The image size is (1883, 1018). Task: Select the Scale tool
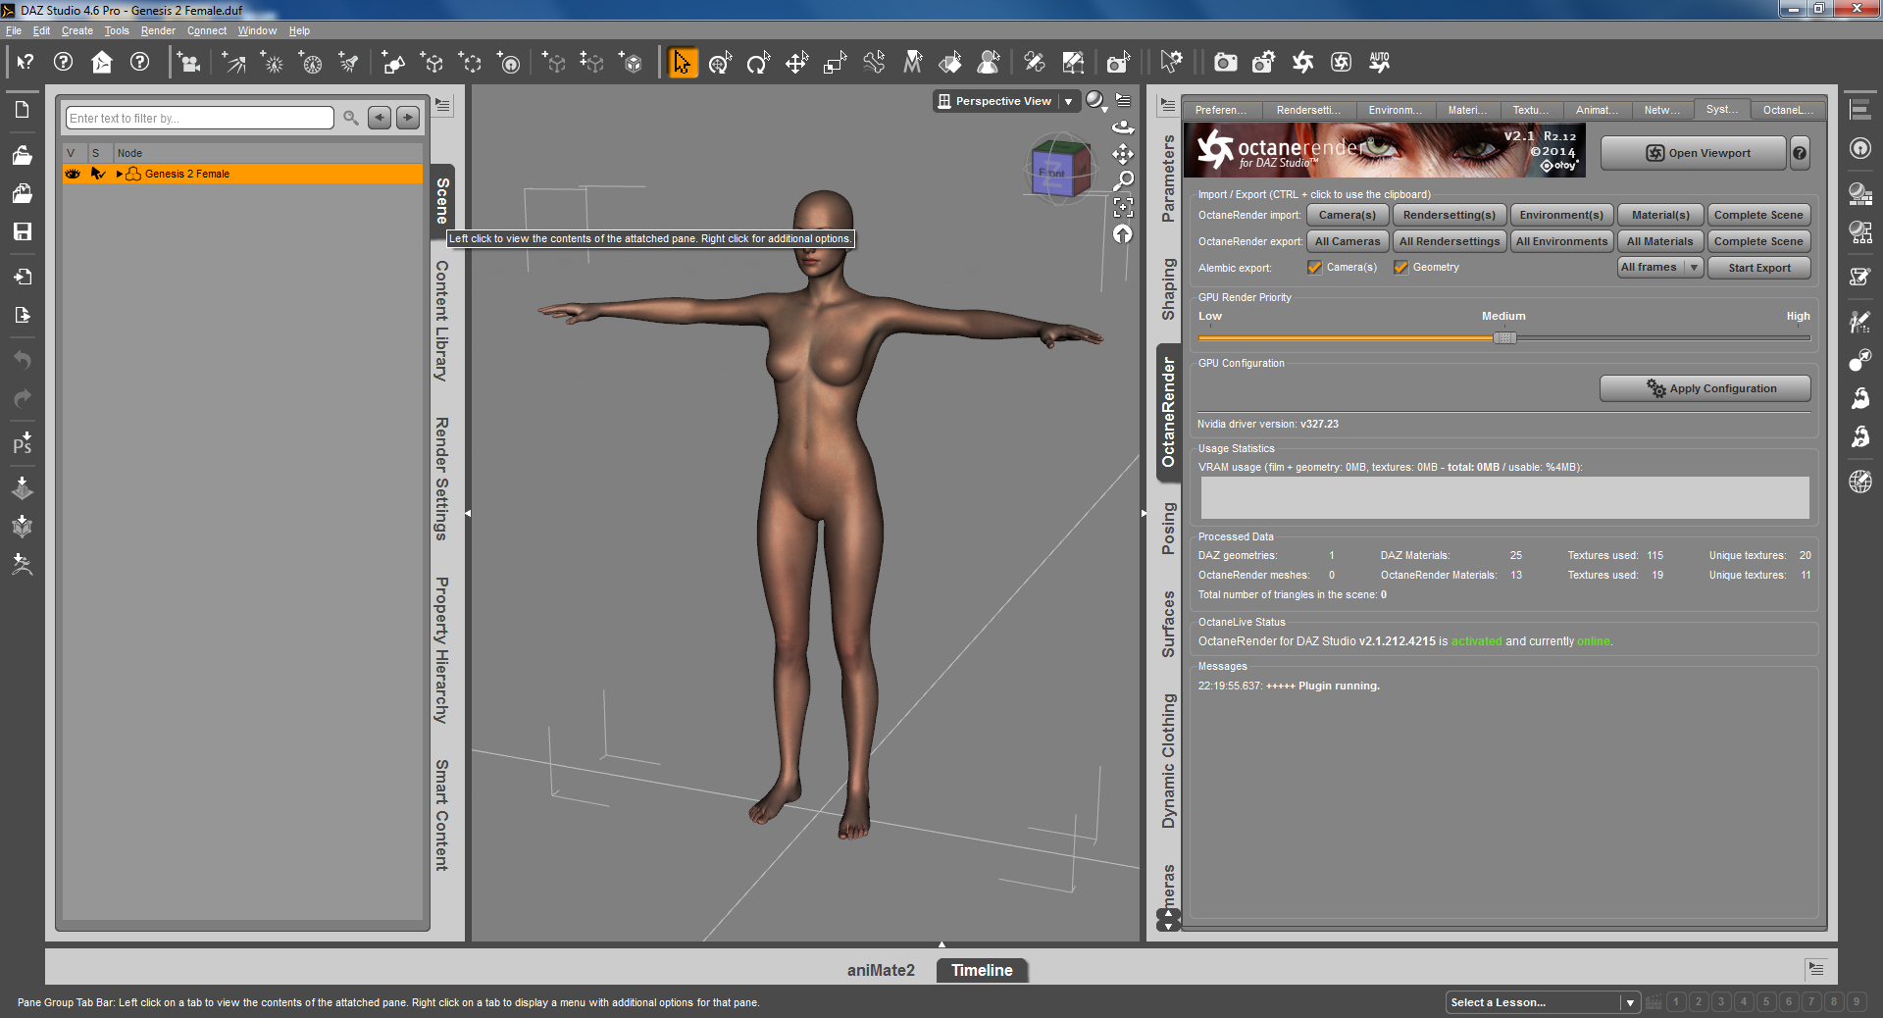coord(835,63)
